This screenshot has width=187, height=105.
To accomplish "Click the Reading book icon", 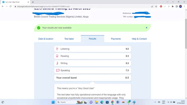I will (x=57, y=56).
